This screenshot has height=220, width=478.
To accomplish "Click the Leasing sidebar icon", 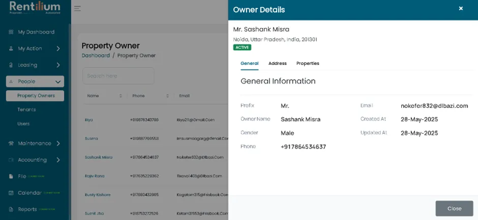I will coord(11,65).
